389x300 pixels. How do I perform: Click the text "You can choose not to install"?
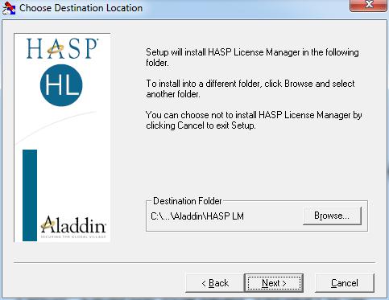click(x=201, y=115)
